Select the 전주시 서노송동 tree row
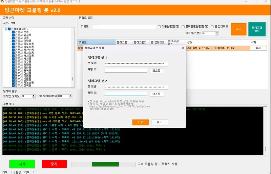The width and height of the screenshot is (271, 174). [24, 82]
